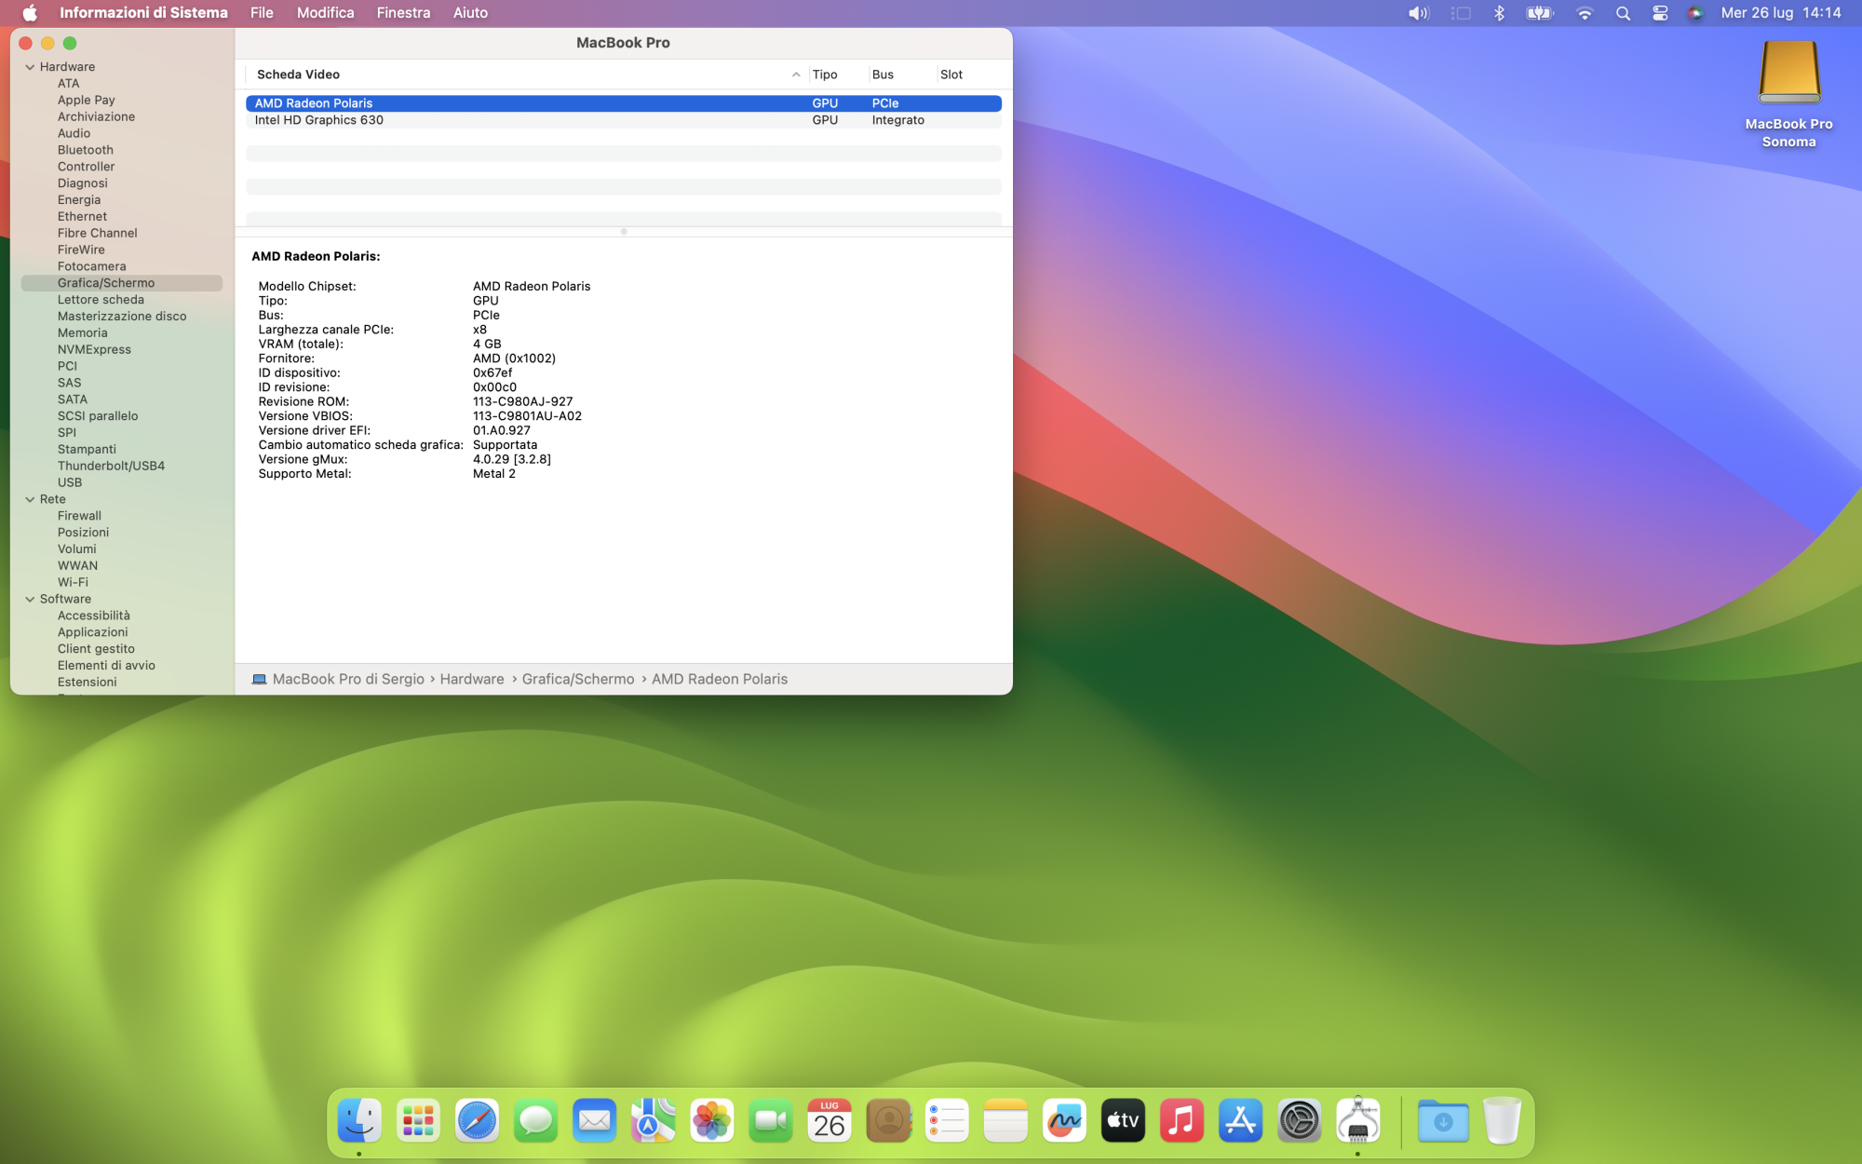Collapse the Rete section chevron

(30, 499)
